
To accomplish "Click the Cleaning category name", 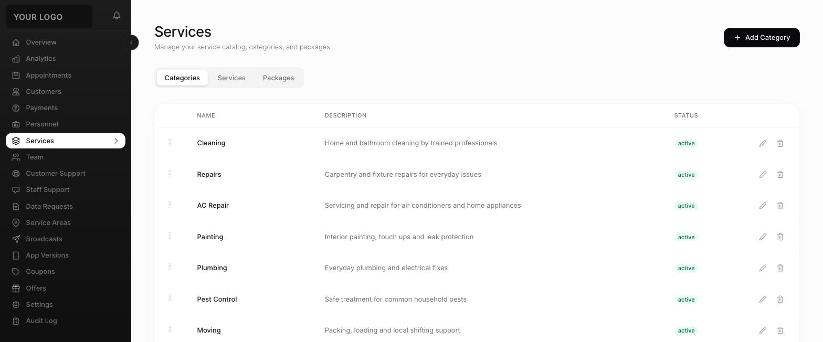I will [211, 143].
